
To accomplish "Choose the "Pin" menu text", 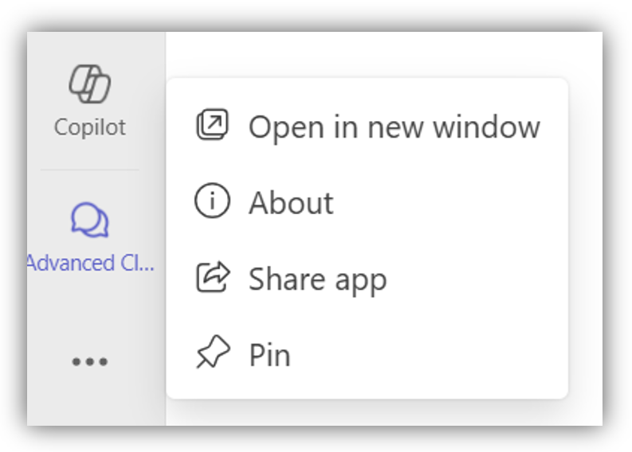I will (269, 356).
